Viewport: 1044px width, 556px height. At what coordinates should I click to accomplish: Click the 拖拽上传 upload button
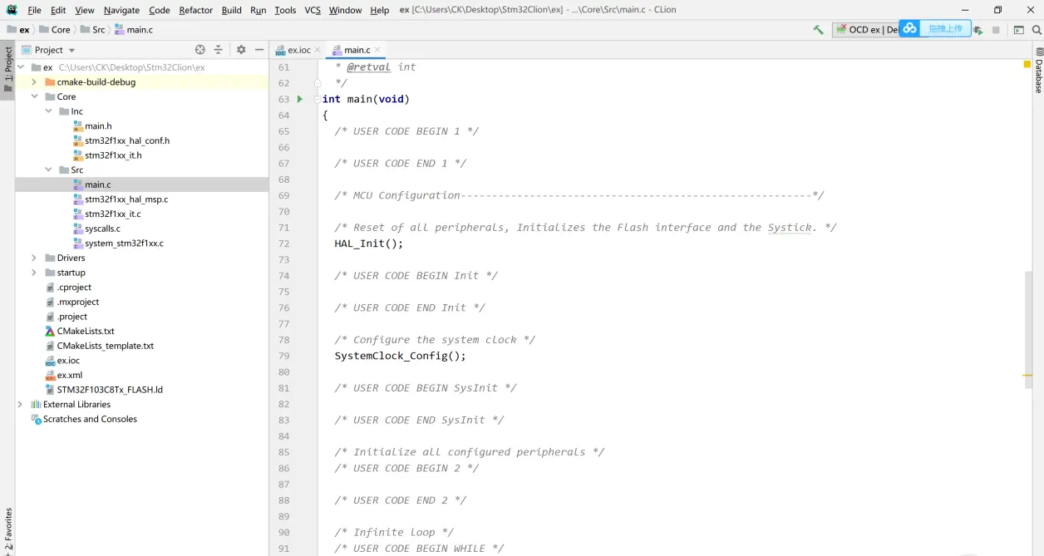pyautogui.click(x=945, y=28)
